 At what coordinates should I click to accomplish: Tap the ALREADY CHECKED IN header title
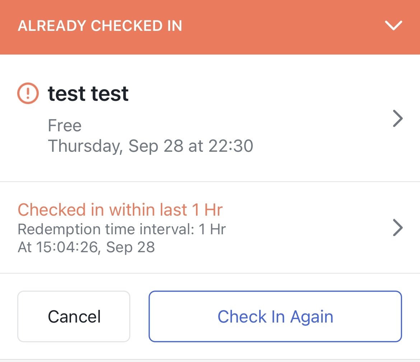[x=100, y=26]
